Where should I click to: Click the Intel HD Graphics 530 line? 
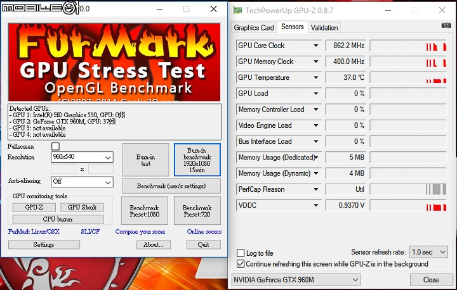coord(67,115)
